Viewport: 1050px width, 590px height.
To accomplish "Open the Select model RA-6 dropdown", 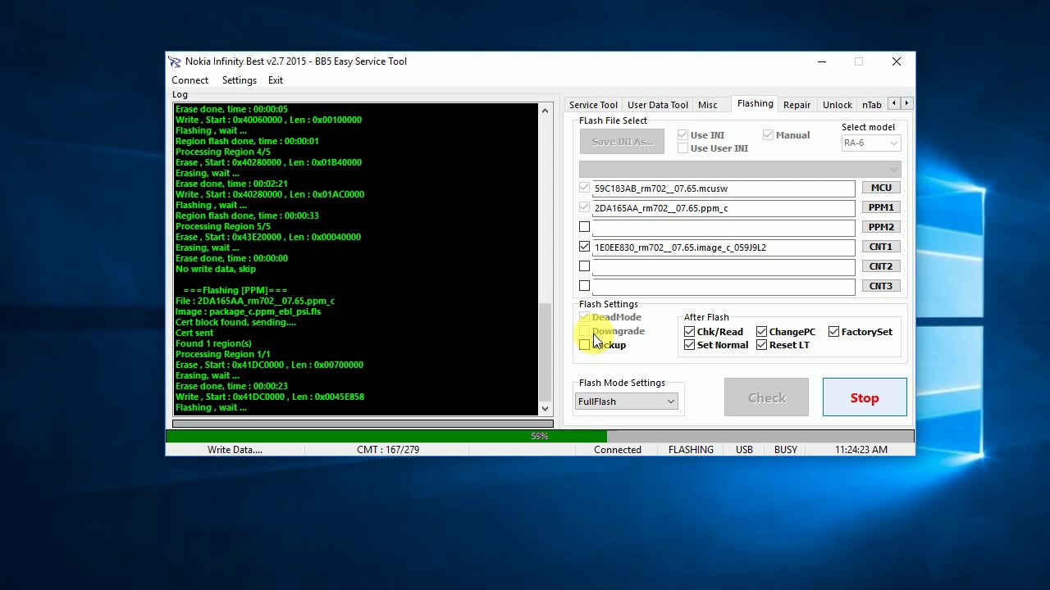I will click(x=871, y=143).
